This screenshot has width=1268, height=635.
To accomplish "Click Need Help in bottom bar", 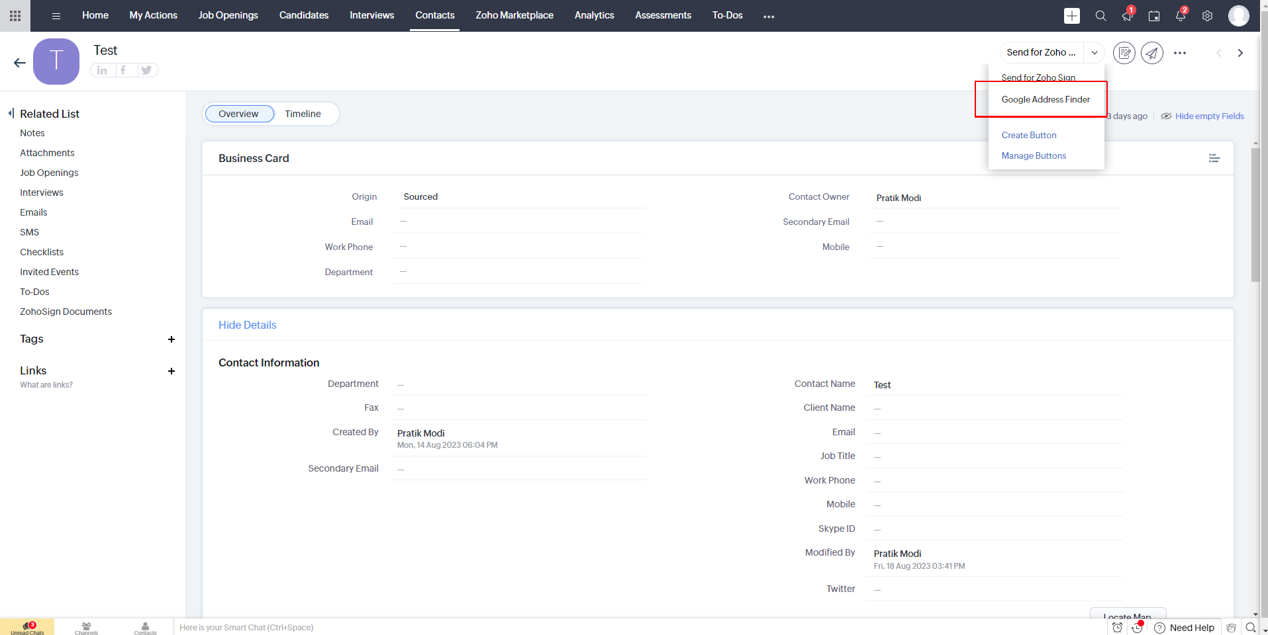I will click(1185, 628).
